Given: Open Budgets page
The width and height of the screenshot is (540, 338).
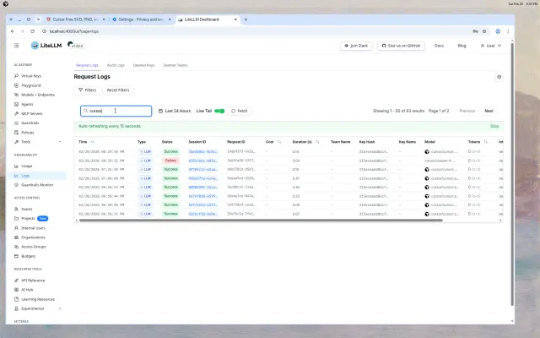Looking at the screenshot, I should (28, 256).
